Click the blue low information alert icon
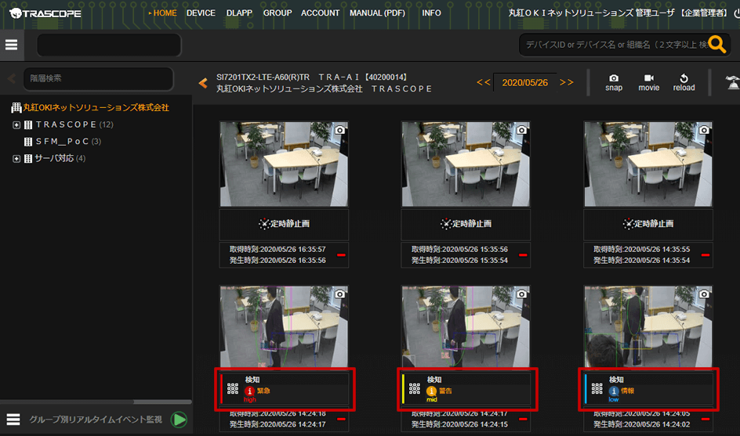Viewport: 740px width, 436px height. pos(614,391)
